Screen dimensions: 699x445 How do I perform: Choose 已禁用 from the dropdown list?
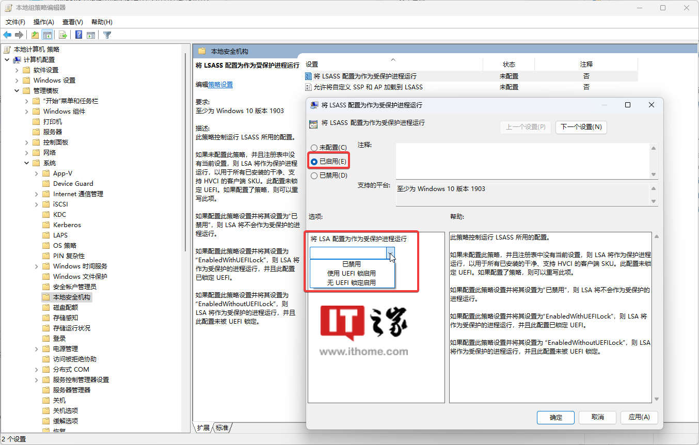[352, 264]
